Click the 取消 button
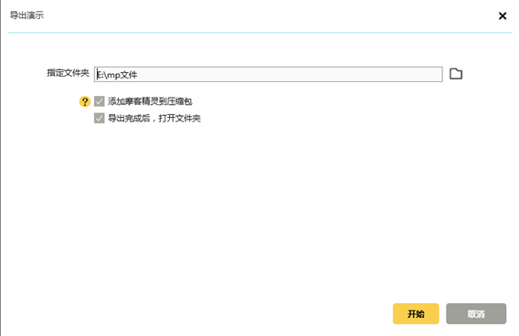 point(476,313)
